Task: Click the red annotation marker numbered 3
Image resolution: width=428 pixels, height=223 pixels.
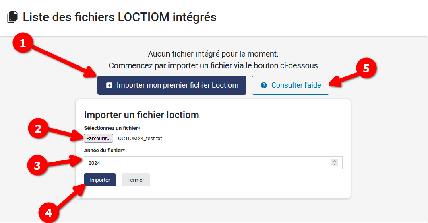Action: (37, 165)
